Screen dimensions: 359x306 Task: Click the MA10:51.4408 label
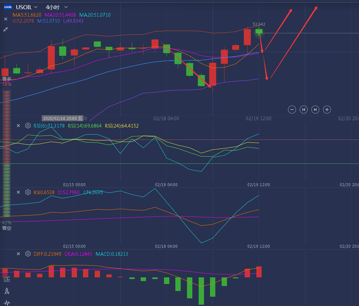(60, 15)
